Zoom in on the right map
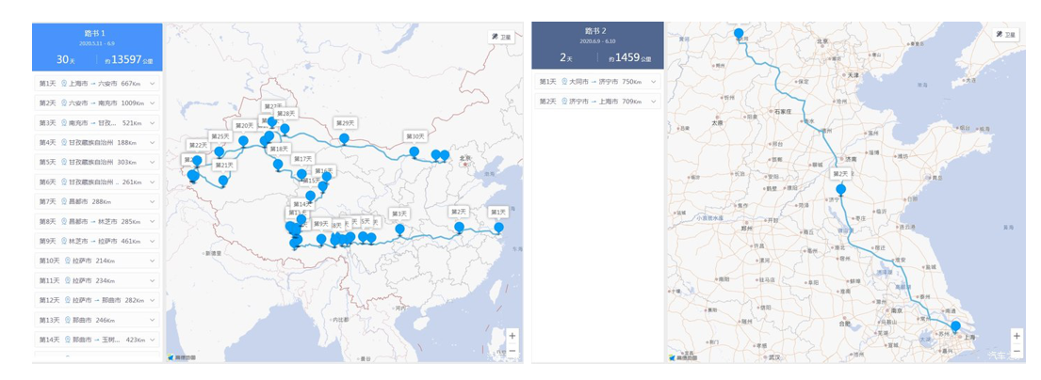The height and width of the screenshot is (380, 1041). point(1017,336)
